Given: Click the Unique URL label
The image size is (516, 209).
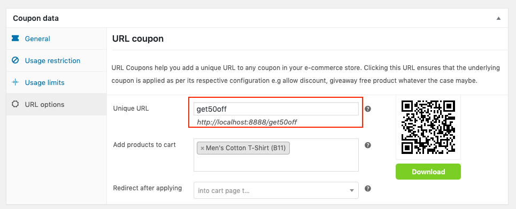Looking at the screenshot, I should tap(131, 109).
